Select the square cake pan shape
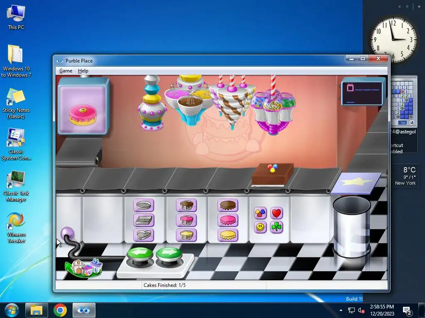The height and width of the screenshot is (318, 425). (x=144, y=220)
